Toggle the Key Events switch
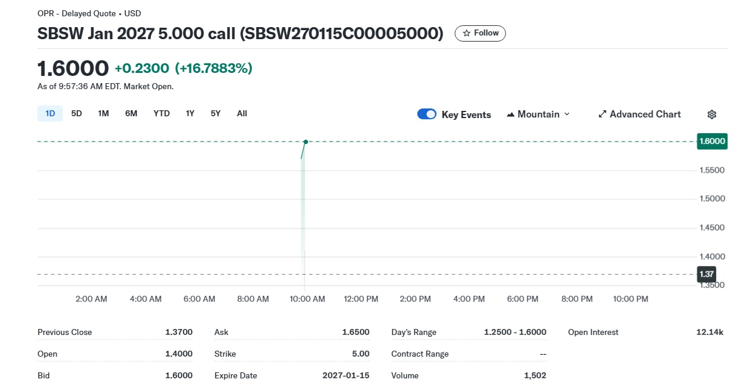 pos(427,114)
